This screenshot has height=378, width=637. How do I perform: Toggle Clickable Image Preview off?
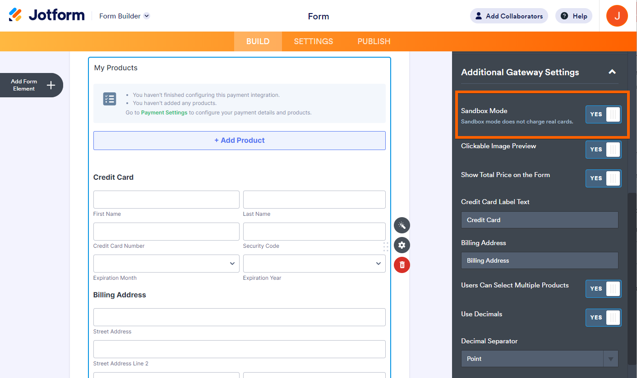(603, 150)
